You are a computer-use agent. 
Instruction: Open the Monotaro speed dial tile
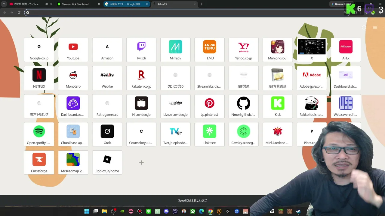73,78
